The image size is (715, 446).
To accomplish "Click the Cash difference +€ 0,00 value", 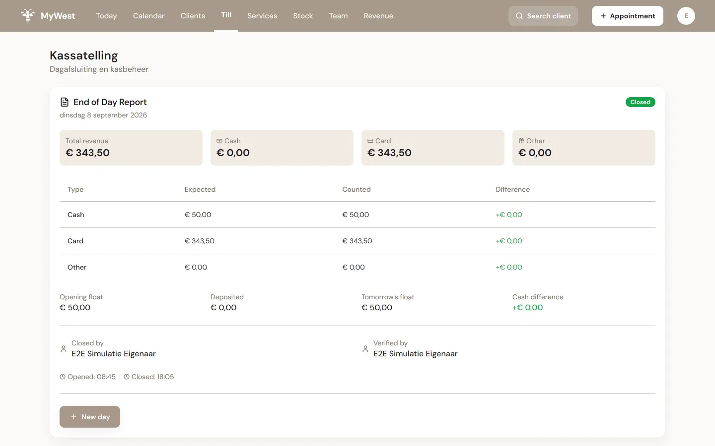I will click(528, 307).
